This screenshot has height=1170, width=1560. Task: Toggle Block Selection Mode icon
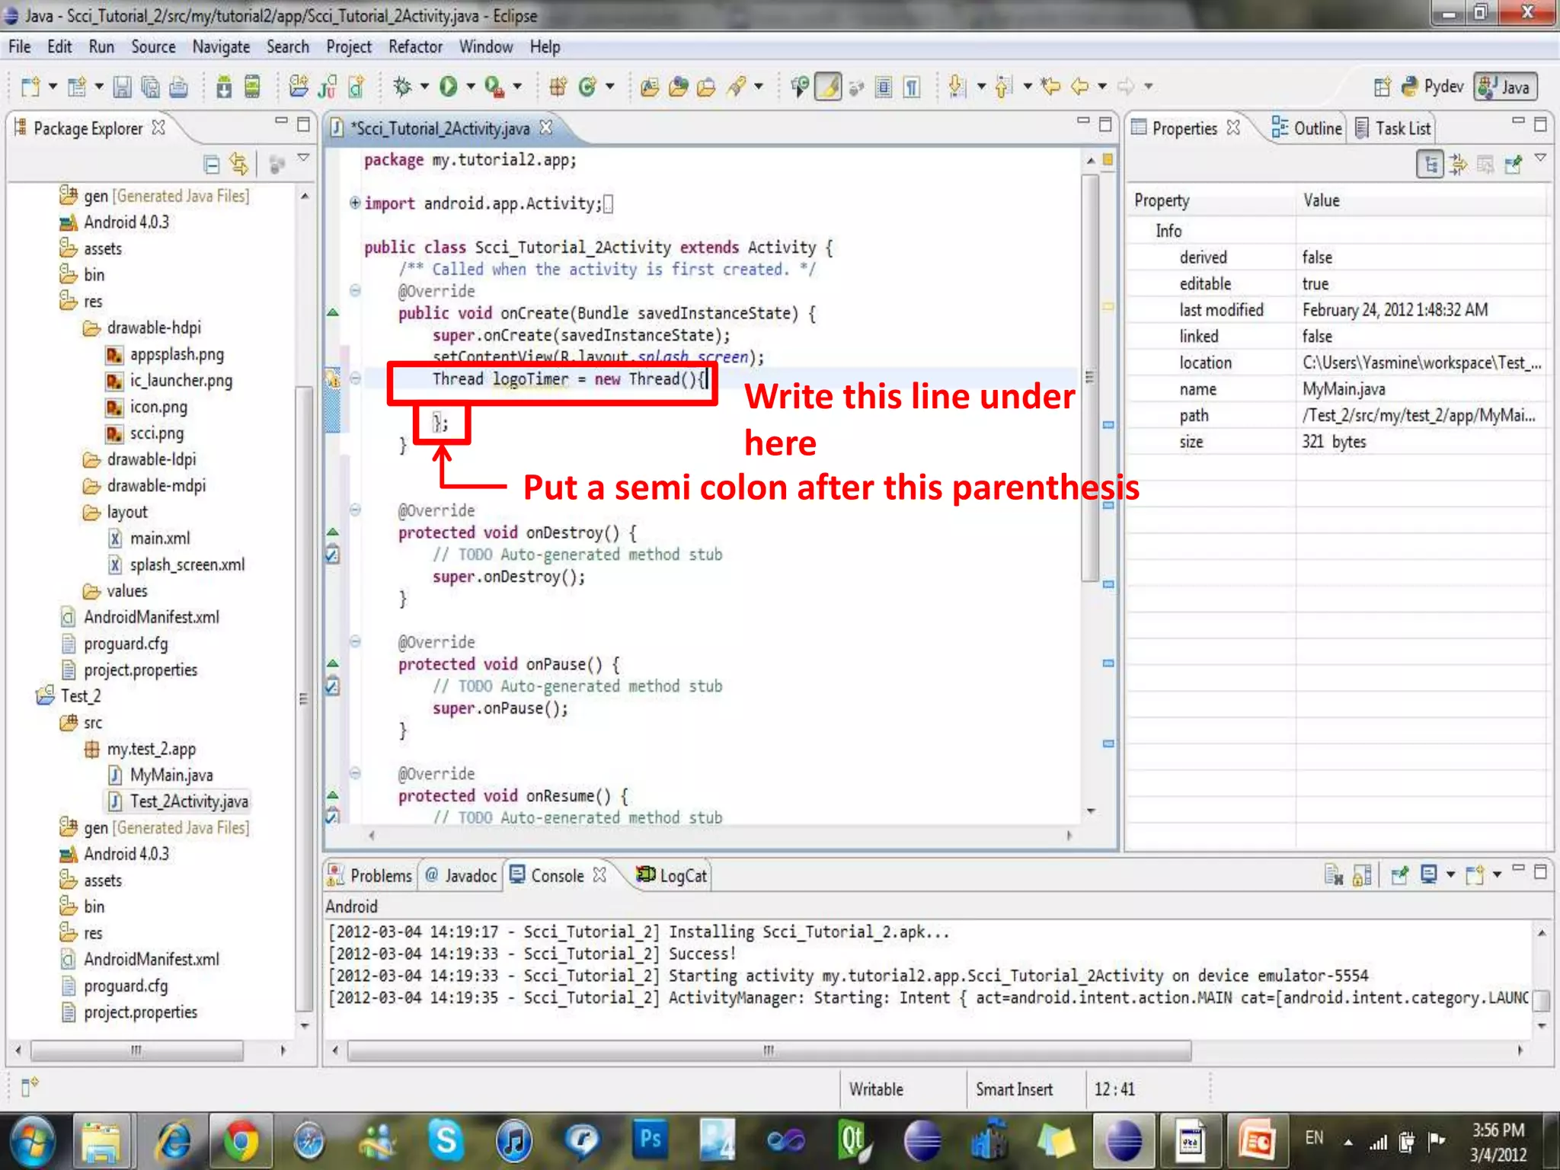884,87
